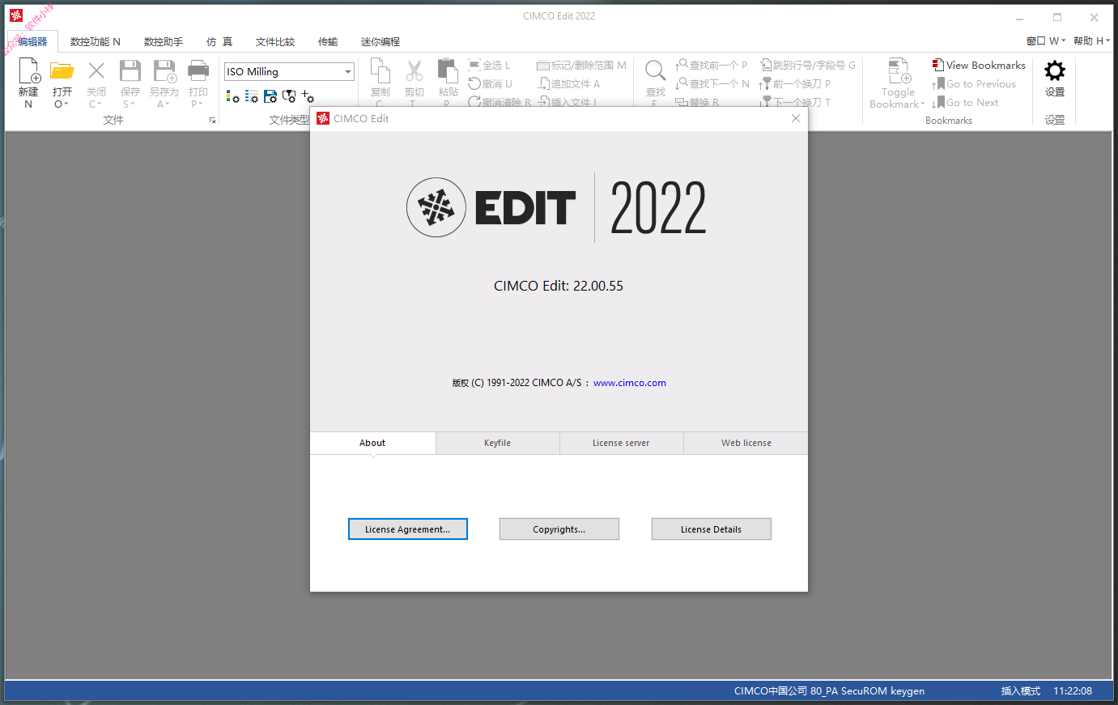The height and width of the screenshot is (705, 1118).
Task: Click the License Agreement... button
Action: tap(408, 529)
